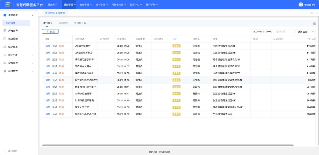This screenshot has width=319, height=155.
Task: Click the administrator avatar icon
Action: (301, 5)
